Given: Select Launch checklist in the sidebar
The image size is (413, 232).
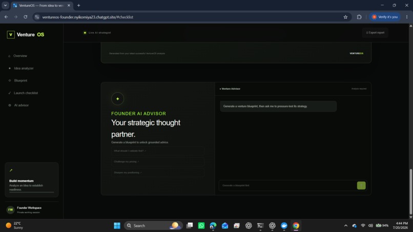Looking at the screenshot, I should point(23,93).
